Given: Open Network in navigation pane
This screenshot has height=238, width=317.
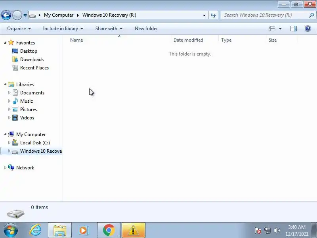Looking at the screenshot, I should (25, 167).
